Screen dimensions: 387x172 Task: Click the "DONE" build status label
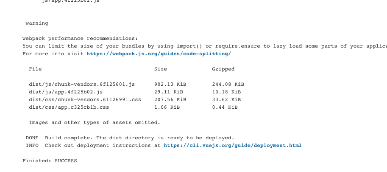[32, 138]
